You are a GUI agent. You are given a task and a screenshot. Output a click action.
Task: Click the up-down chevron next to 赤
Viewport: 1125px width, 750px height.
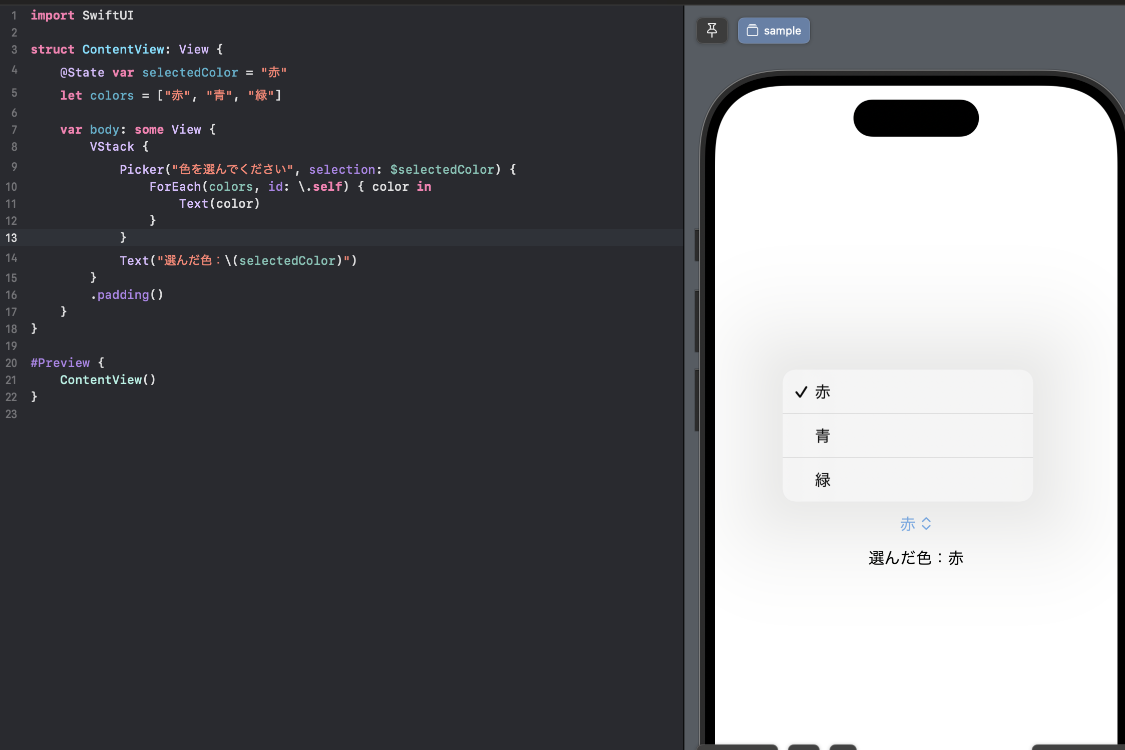[925, 523]
